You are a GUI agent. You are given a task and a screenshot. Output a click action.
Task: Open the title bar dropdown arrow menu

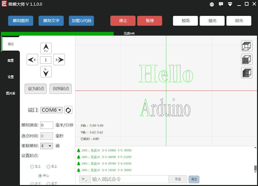coord(230,4)
